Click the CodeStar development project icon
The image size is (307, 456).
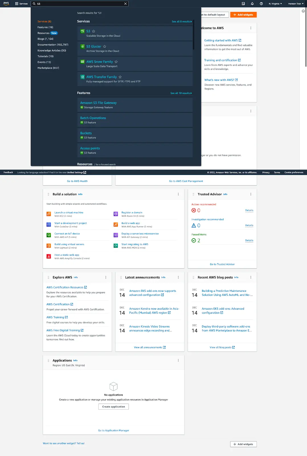click(x=49, y=225)
